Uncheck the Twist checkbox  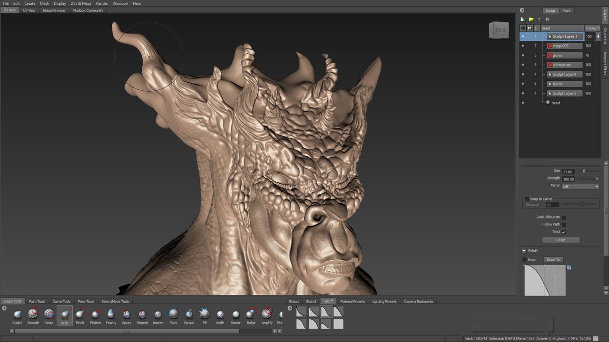point(564,232)
